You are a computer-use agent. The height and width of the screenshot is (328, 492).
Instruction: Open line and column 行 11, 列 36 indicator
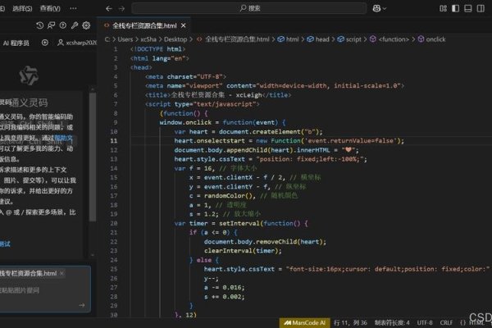tap(350, 322)
